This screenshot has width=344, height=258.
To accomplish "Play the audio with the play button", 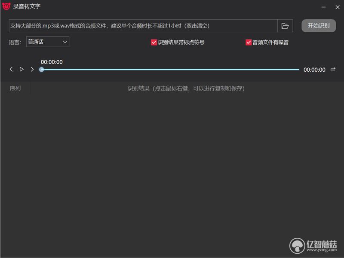I will pyautogui.click(x=21, y=70).
